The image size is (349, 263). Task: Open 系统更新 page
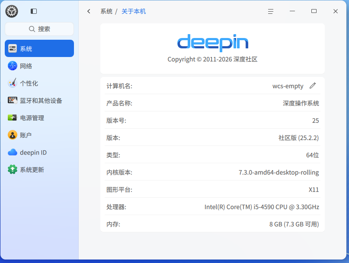(x=39, y=170)
